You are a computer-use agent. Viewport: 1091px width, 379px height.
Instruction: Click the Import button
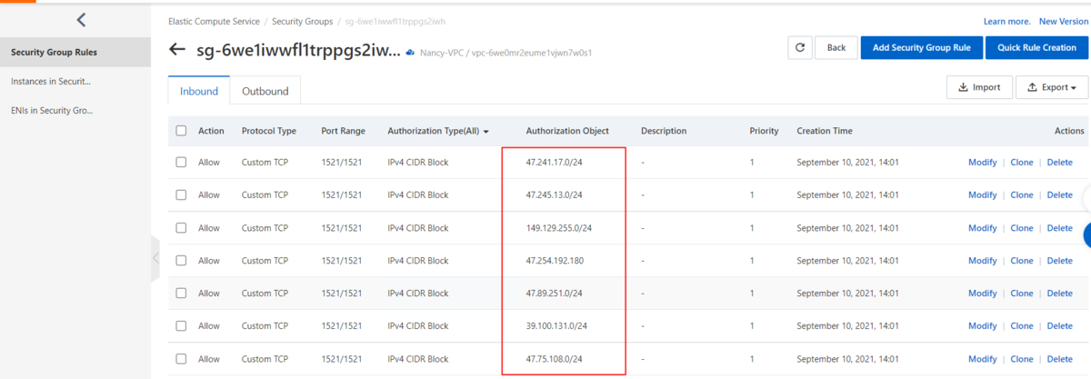979,88
